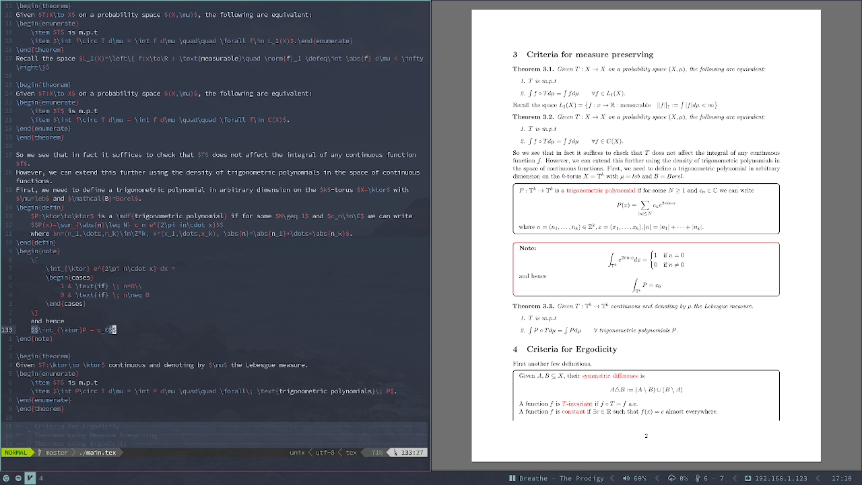862x485 pixels.
Task: Place cursor on \begin{note} line in editor
Action: 38,251
